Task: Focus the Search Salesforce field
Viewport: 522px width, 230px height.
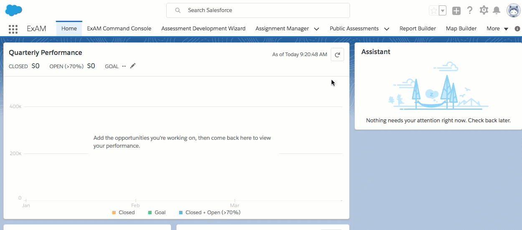Action: (x=258, y=10)
